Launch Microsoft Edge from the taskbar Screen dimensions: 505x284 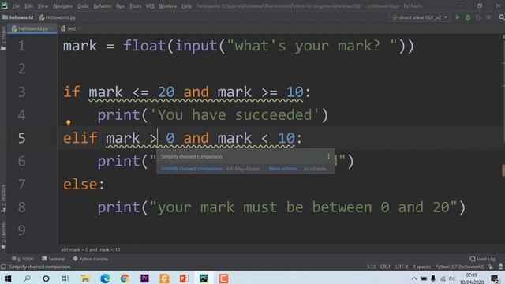tap(105, 278)
